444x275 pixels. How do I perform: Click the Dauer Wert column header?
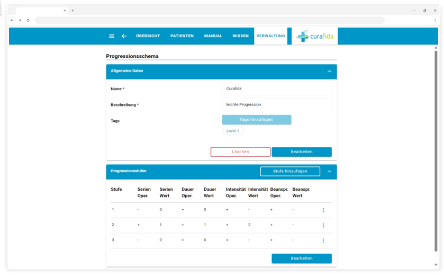coord(210,192)
